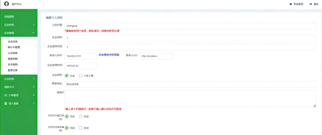Viewport: 322px width, 135px height.
Task: Set 代付API接口状态 to 关闭
Action: coord(80,116)
